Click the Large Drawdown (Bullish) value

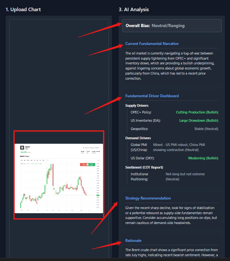point(199,120)
